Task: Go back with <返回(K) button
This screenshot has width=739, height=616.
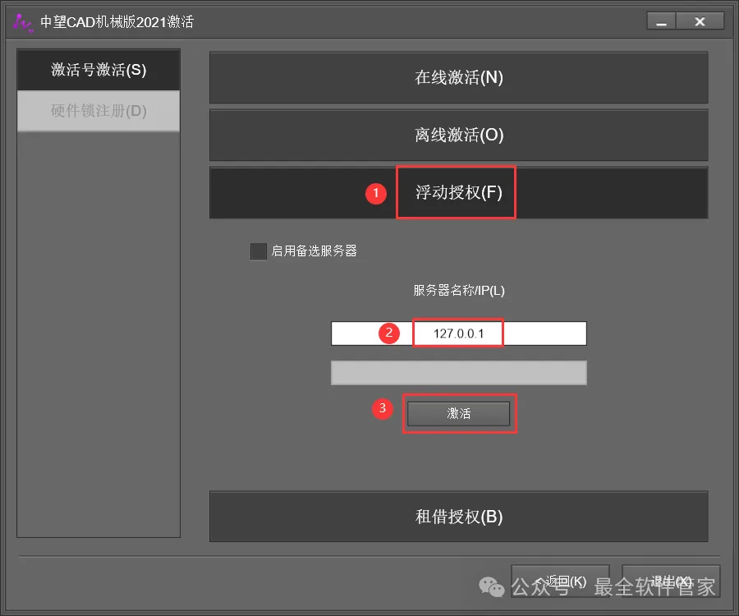Action: (560, 582)
